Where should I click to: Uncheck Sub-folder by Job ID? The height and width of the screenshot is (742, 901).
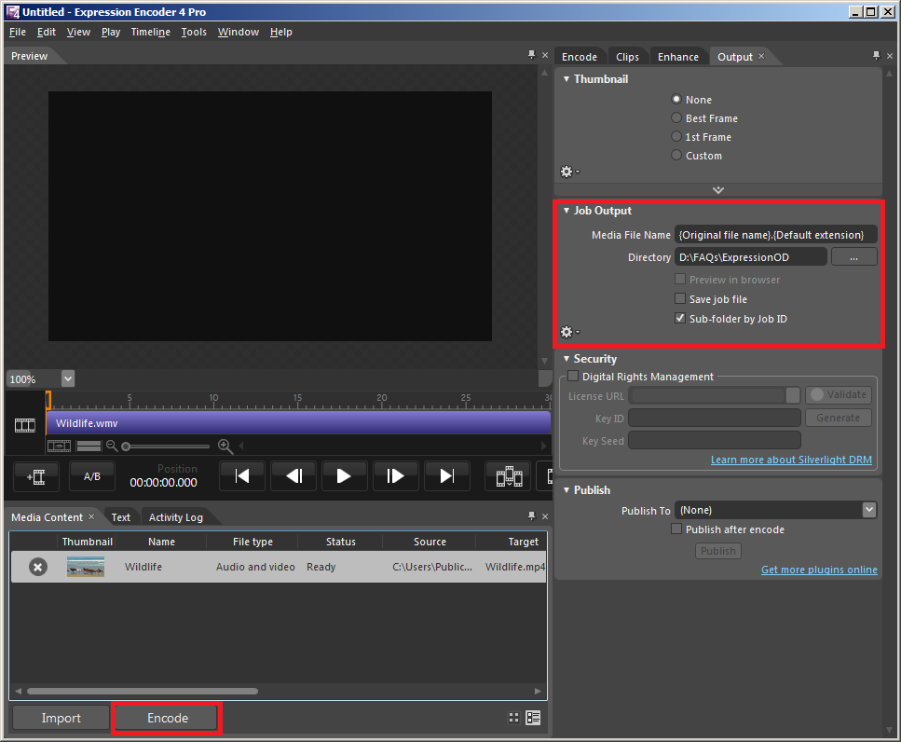[x=679, y=319]
